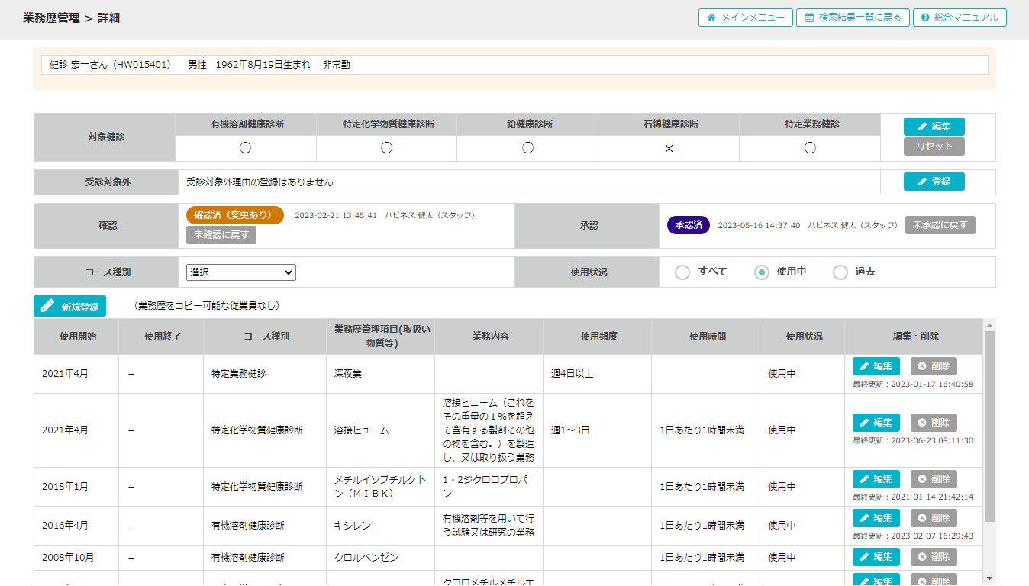This screenshot has height=586, width=1029.
Task: Click メチルイソブチルケトン row delete cross icon
Action: [922, 479]
